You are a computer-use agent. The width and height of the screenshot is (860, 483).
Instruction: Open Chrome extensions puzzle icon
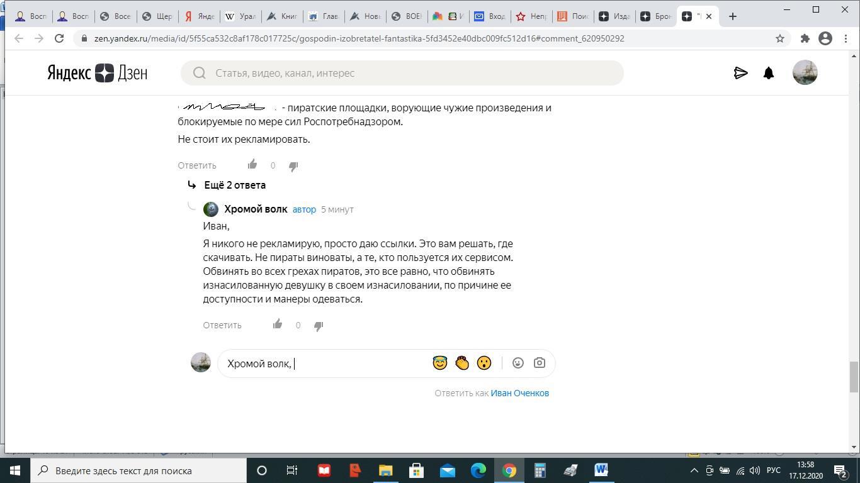click(805, 38)
